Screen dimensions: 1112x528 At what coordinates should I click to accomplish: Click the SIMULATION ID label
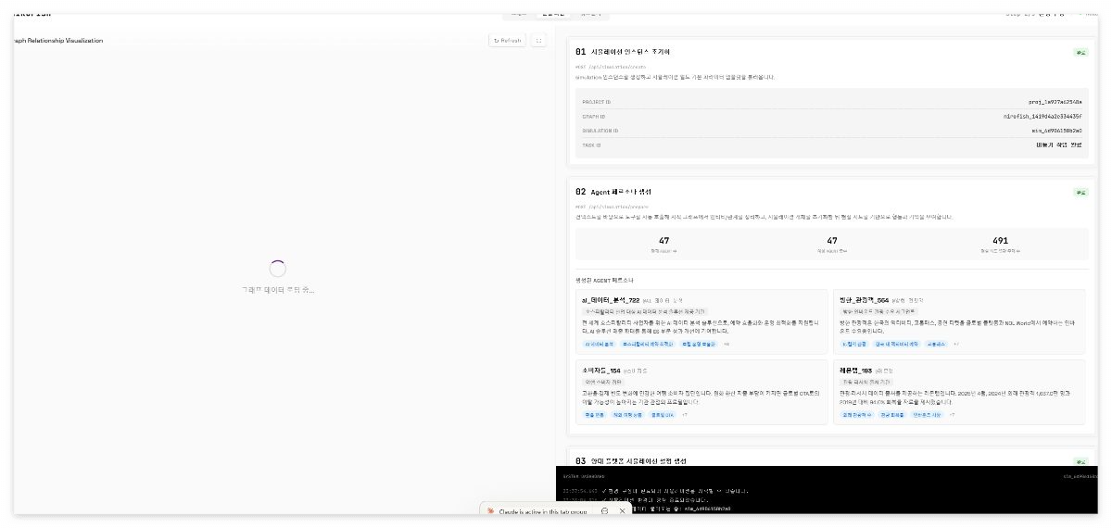[x=600, y=131]
